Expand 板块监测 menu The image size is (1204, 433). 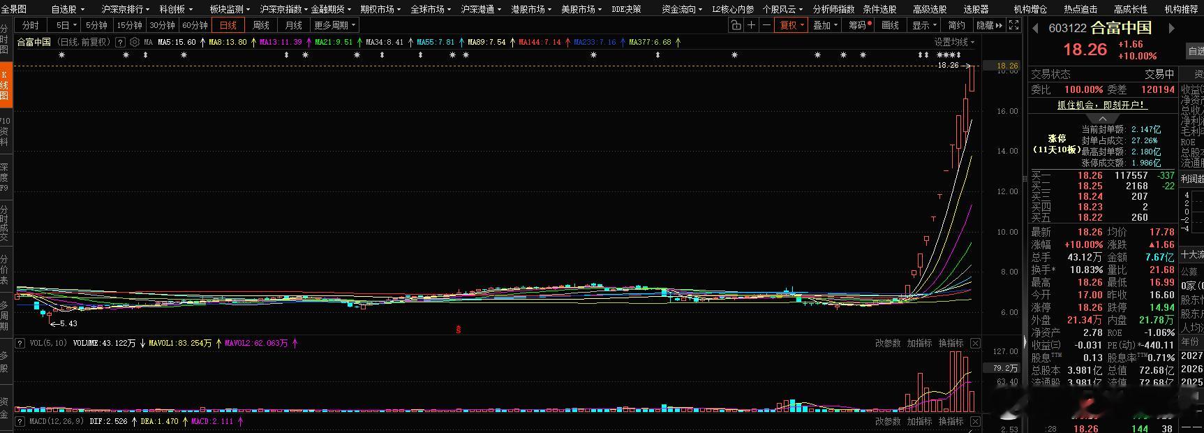click(x=230, y=9)
